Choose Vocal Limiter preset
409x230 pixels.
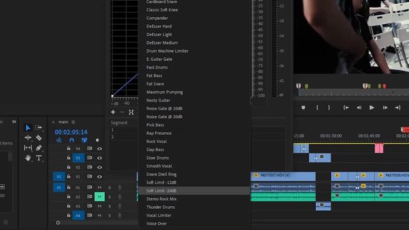(x=159, y=215)
